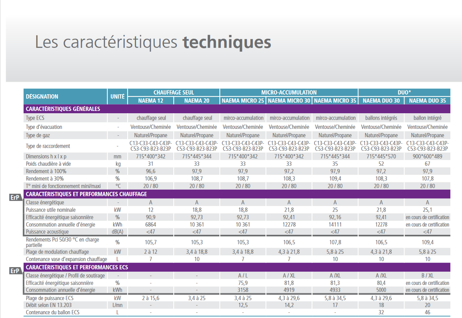Click the CARACTÉRISTIQUES ET PERFORMANCES CHAUFFAGE banner
This screenshot has height=318, width=462.
[x=237, y=194]
